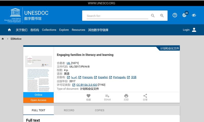Toggle the accessibility eye icon
The height and width of the screenshot is (122, 204).
point(194,15)
